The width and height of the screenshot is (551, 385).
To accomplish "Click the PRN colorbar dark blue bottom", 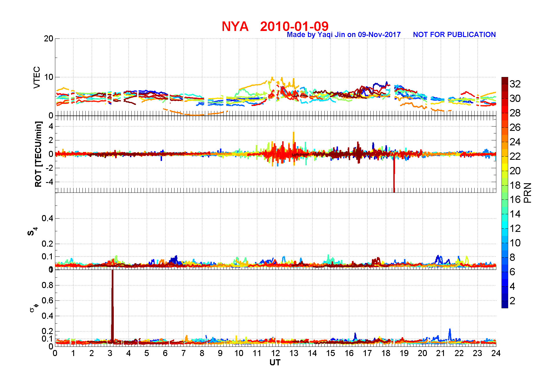I will pyautogui.click(x=505, y=305).
